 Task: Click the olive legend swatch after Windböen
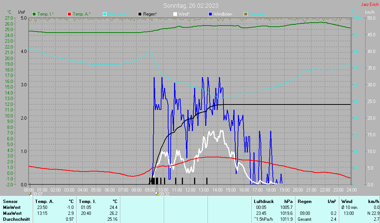(x=245, y=14)
